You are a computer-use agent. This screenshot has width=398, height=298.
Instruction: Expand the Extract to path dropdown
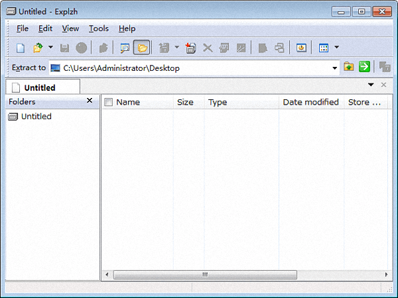(x=335, y=68)
